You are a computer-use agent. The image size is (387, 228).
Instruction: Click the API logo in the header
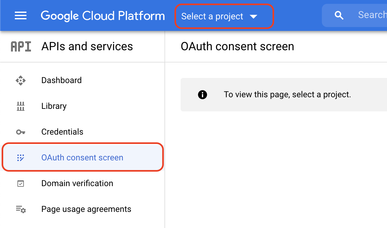pyautogui.click(x=21, y=46)
